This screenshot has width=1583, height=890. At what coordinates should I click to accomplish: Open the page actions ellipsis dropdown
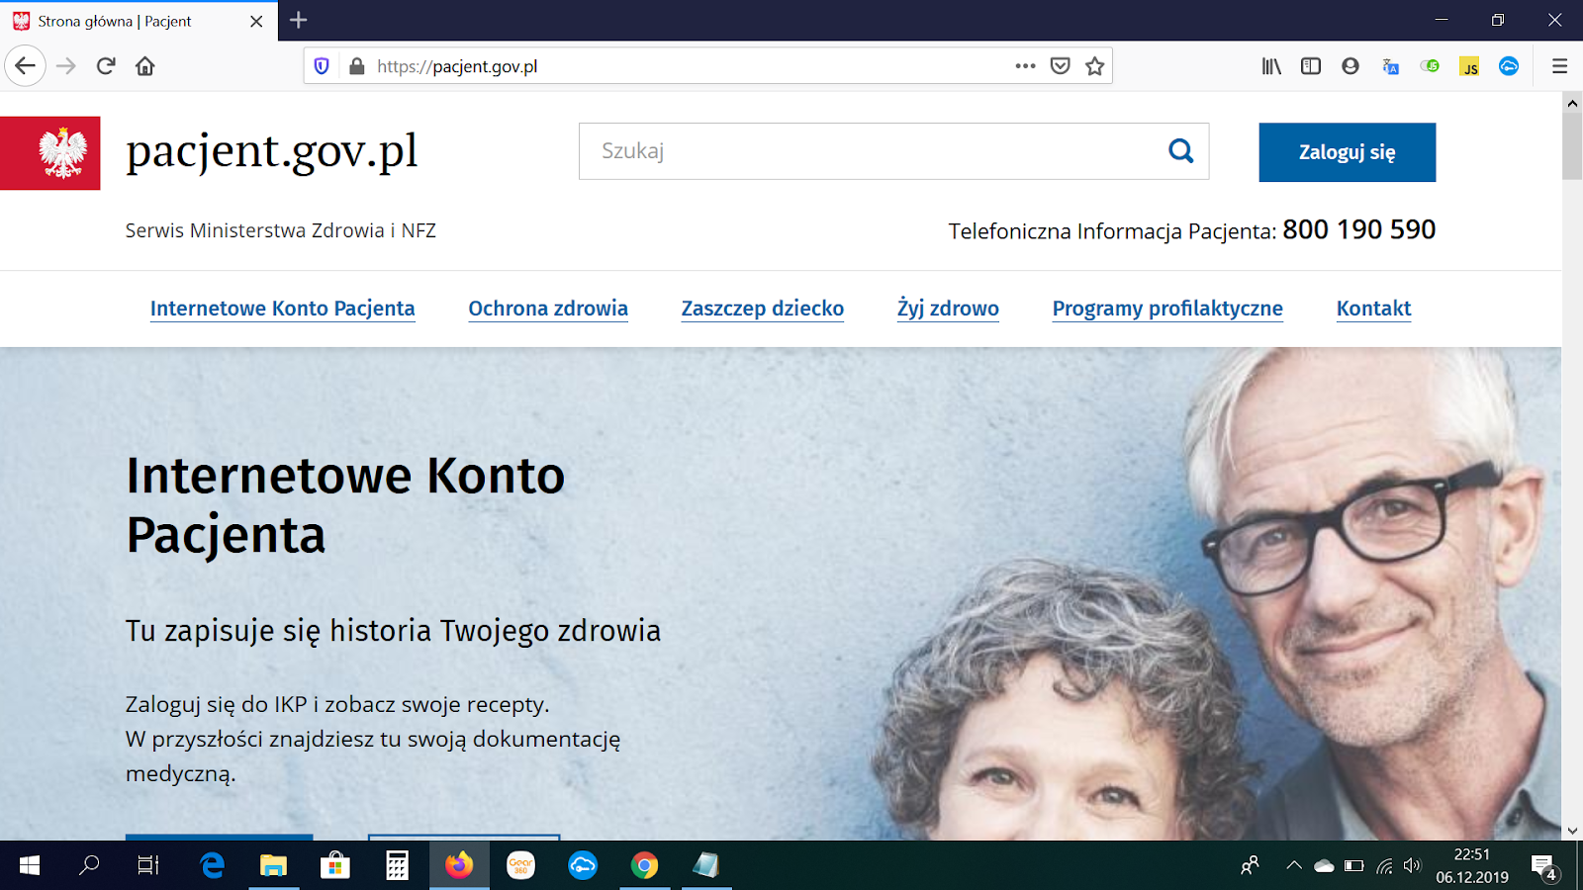click(x=1024, y=65)
